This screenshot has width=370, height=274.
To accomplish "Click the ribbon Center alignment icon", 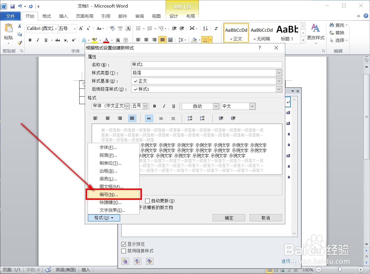I will click(x=147, y=40).
